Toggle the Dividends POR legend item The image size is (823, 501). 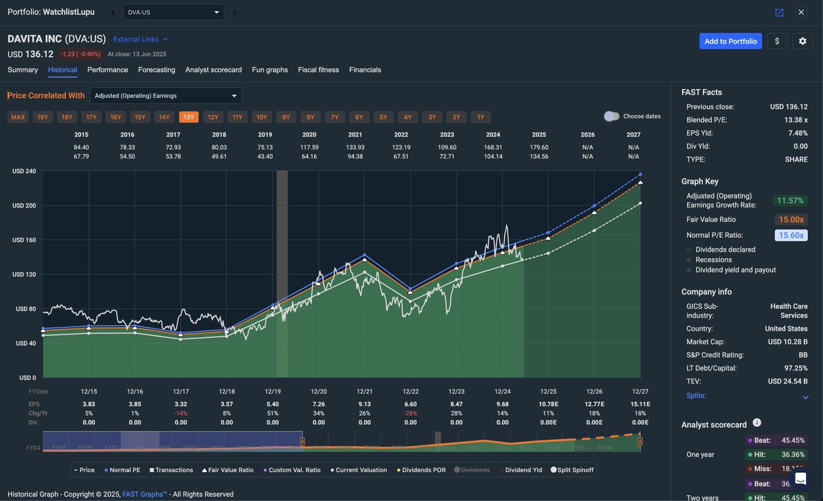point(420,470)
